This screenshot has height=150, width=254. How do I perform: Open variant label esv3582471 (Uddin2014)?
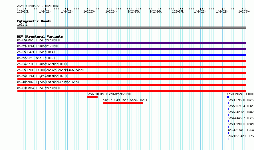(36, 52)
